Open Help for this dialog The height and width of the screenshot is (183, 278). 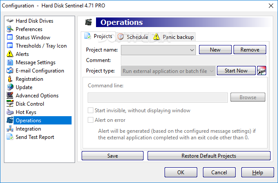[257, 172]
